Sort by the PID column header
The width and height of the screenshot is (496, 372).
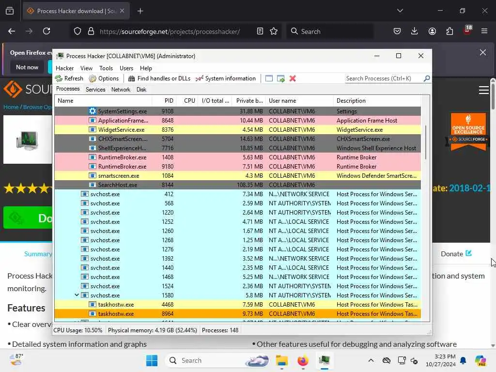[x=165, y=101]
